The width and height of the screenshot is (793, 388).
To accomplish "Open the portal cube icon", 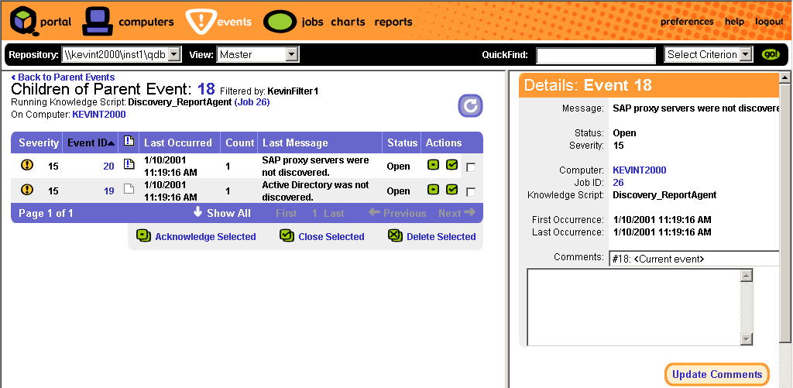I will pyautogui.click(x=24, y=21).
